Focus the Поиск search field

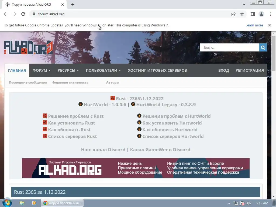229,47
